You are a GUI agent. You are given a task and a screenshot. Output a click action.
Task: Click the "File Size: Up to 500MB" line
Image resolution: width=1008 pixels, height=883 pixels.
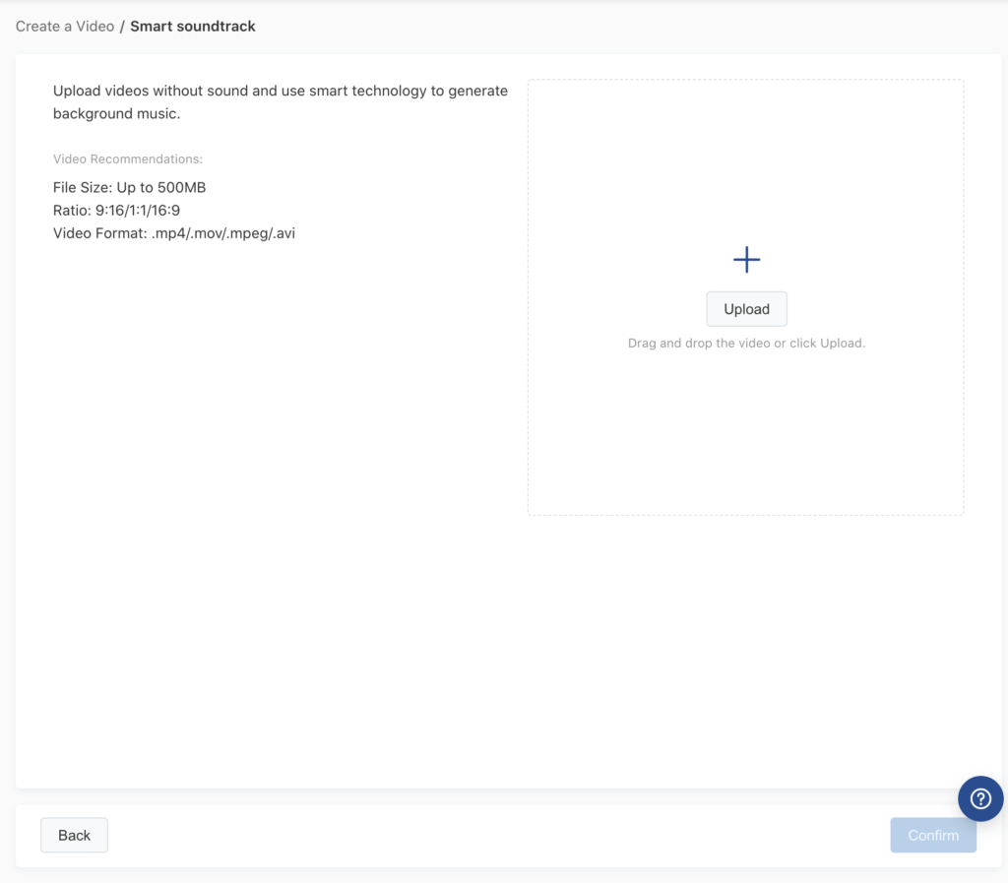tap(129, 187)
